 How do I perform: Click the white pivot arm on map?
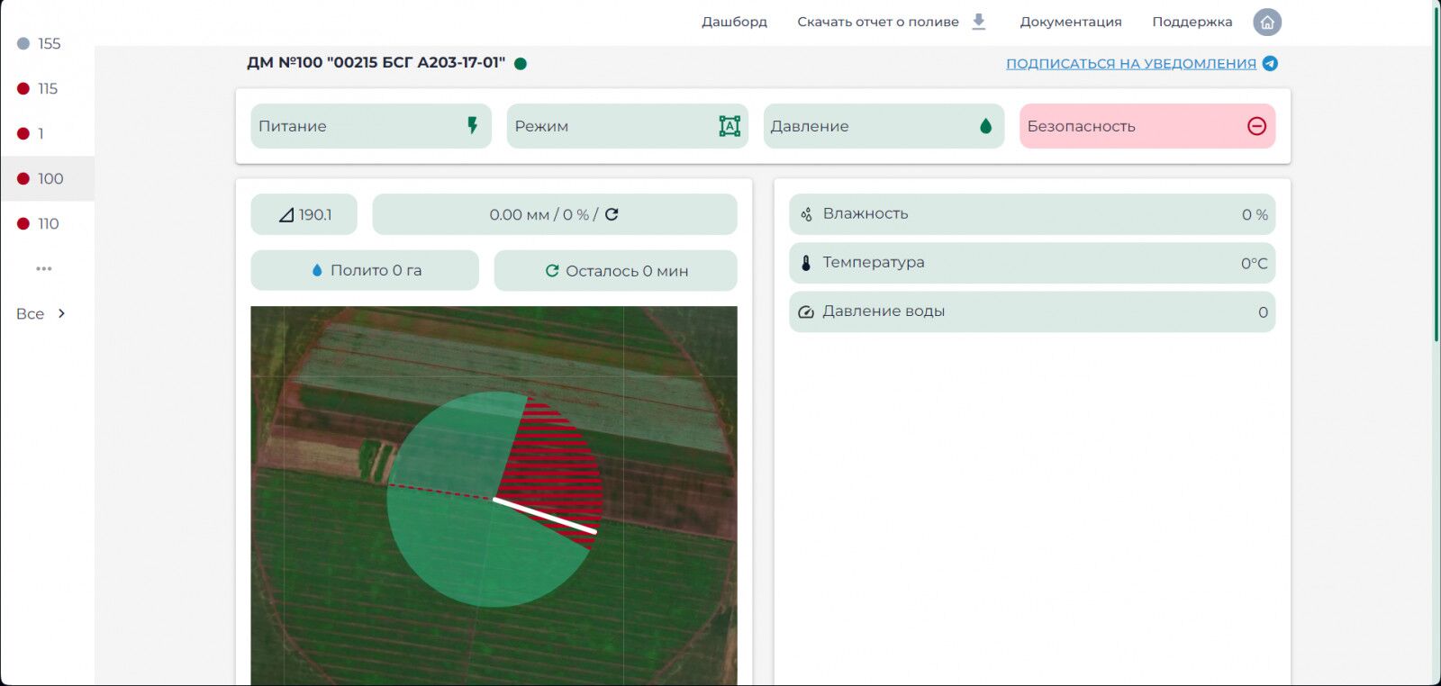point(545,516)
